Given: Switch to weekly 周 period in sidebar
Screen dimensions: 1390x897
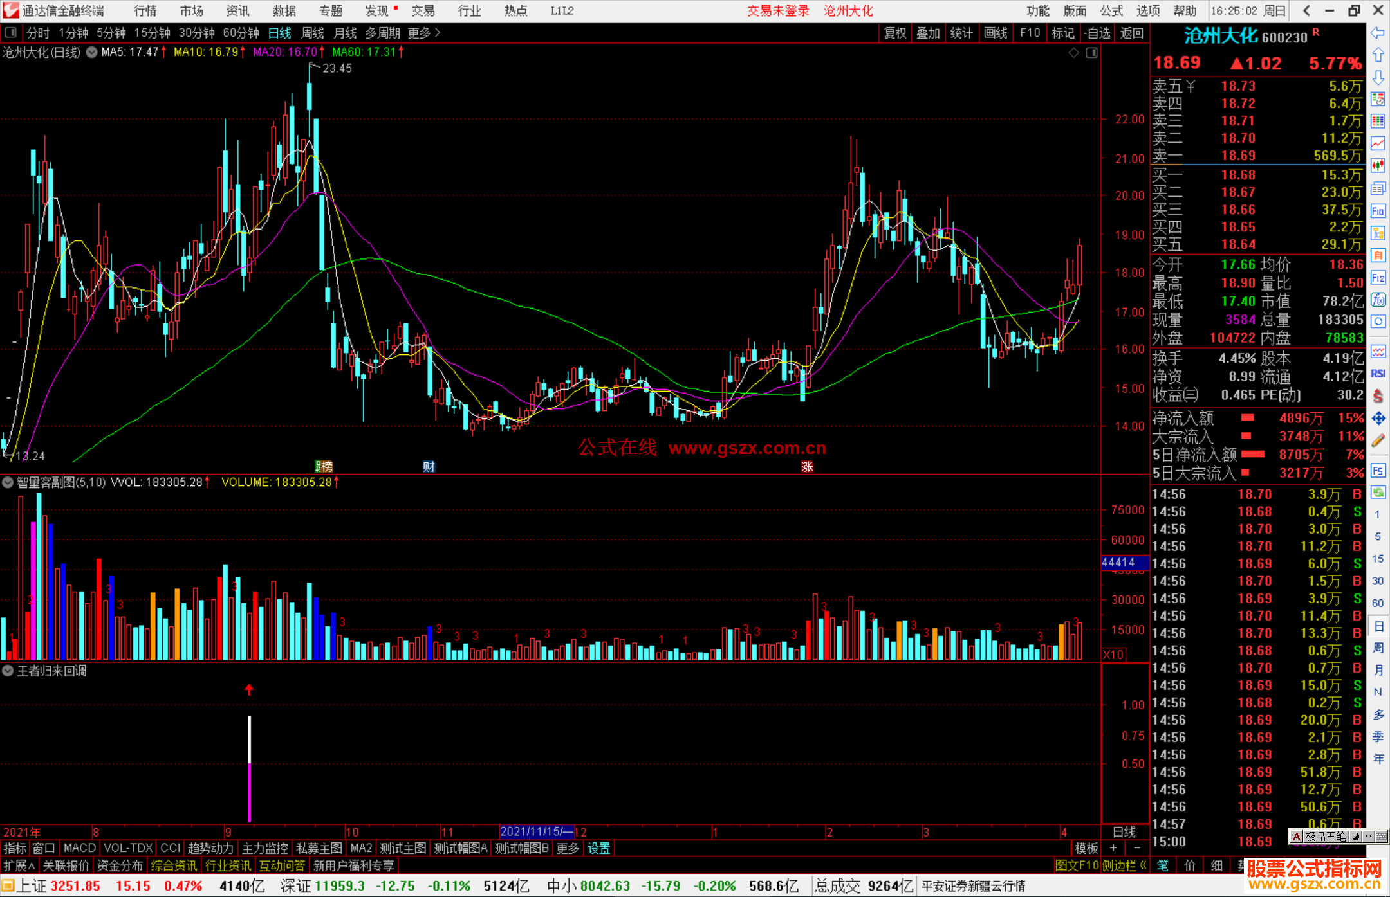Looking at the screenshot, I should pyautogui.click(x=1378, y=648).
